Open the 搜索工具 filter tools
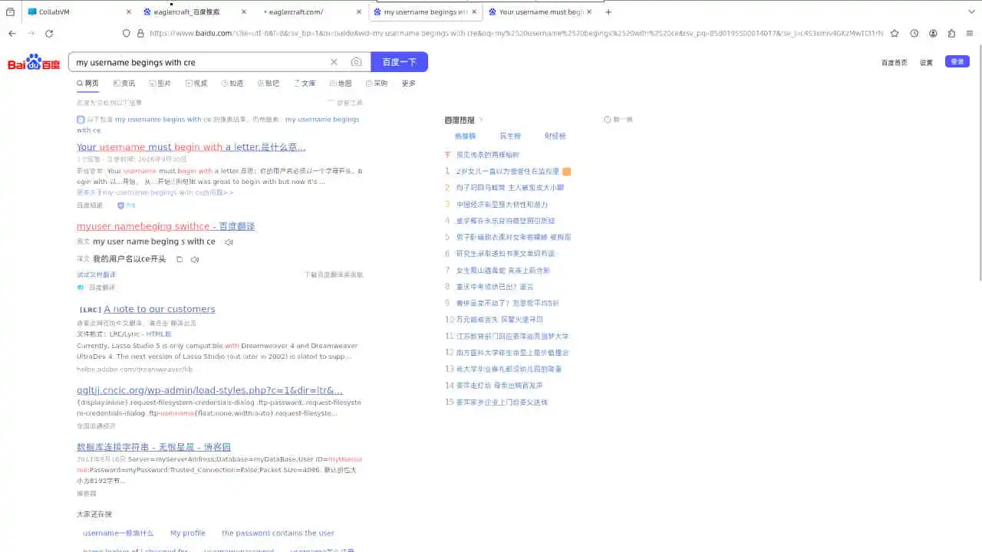The width and height of the screenshot is (982, 552). click(345, 103)
